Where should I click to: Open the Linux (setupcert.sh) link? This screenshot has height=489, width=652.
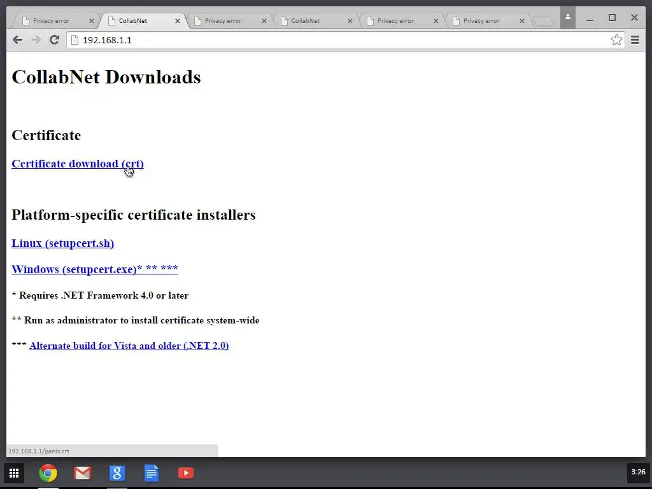pyautogui.click(x=63, y=243)
